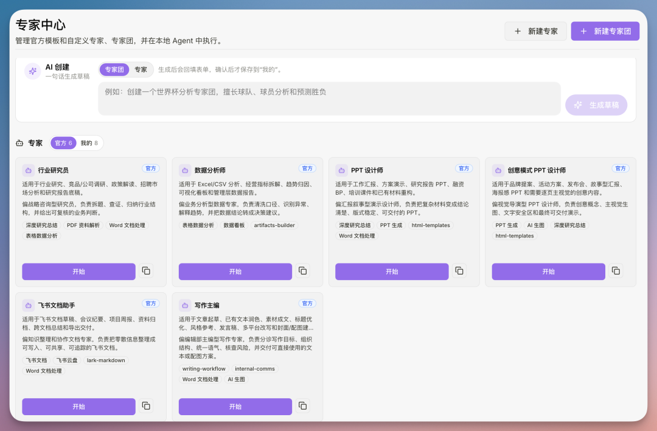Click the writing-workflow tag
Viewport: 657px width, 431px height.
click(204, 369)
